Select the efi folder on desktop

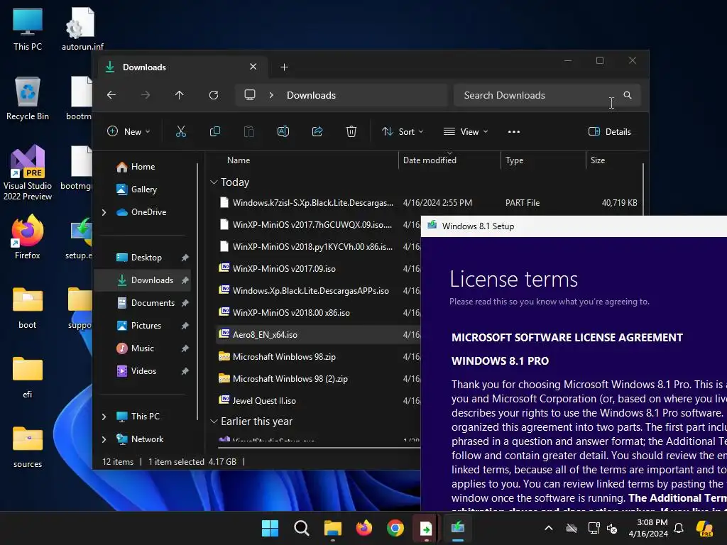pos(28,378)
